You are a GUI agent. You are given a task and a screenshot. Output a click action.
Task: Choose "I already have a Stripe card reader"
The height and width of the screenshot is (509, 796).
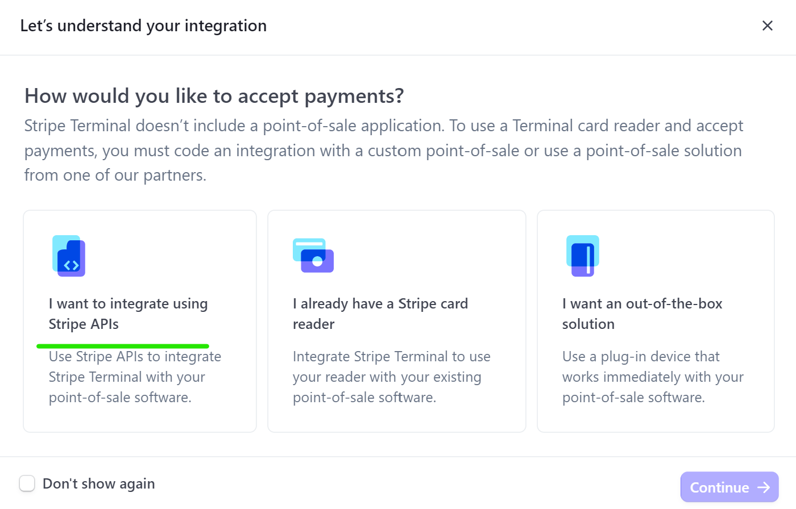(380, 314)
